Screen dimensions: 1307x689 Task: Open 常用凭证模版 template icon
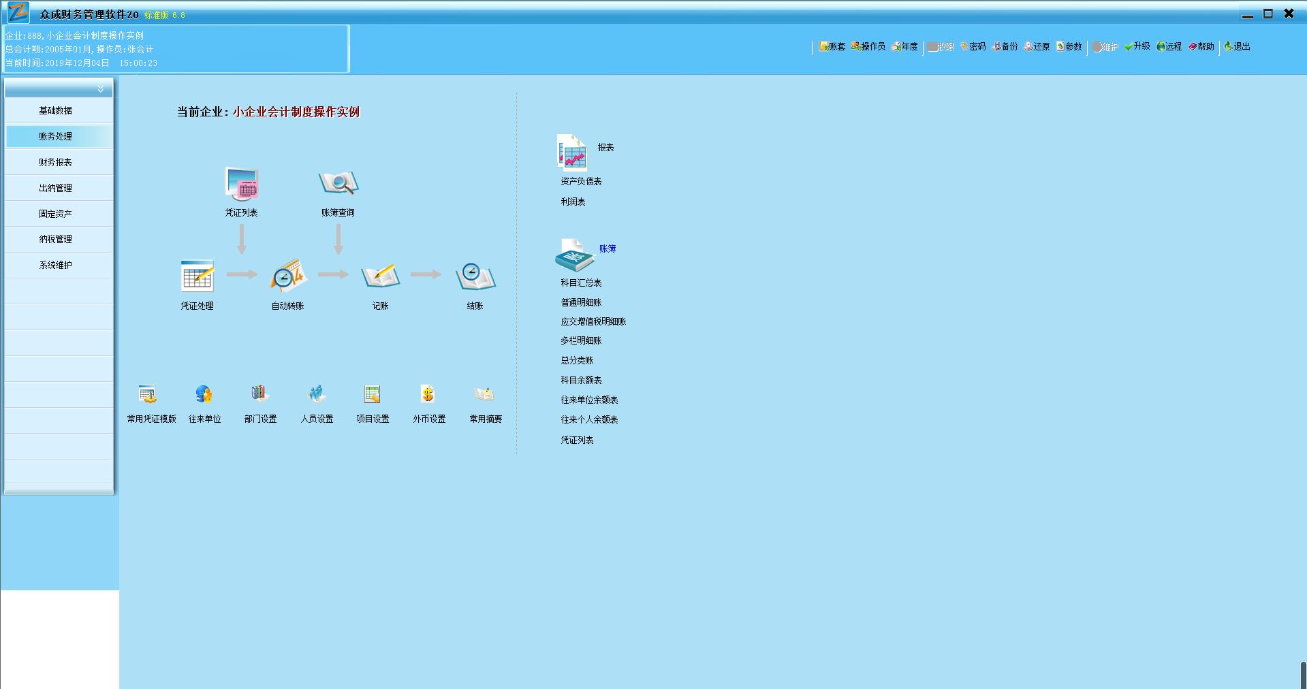(x=148, y=394)
